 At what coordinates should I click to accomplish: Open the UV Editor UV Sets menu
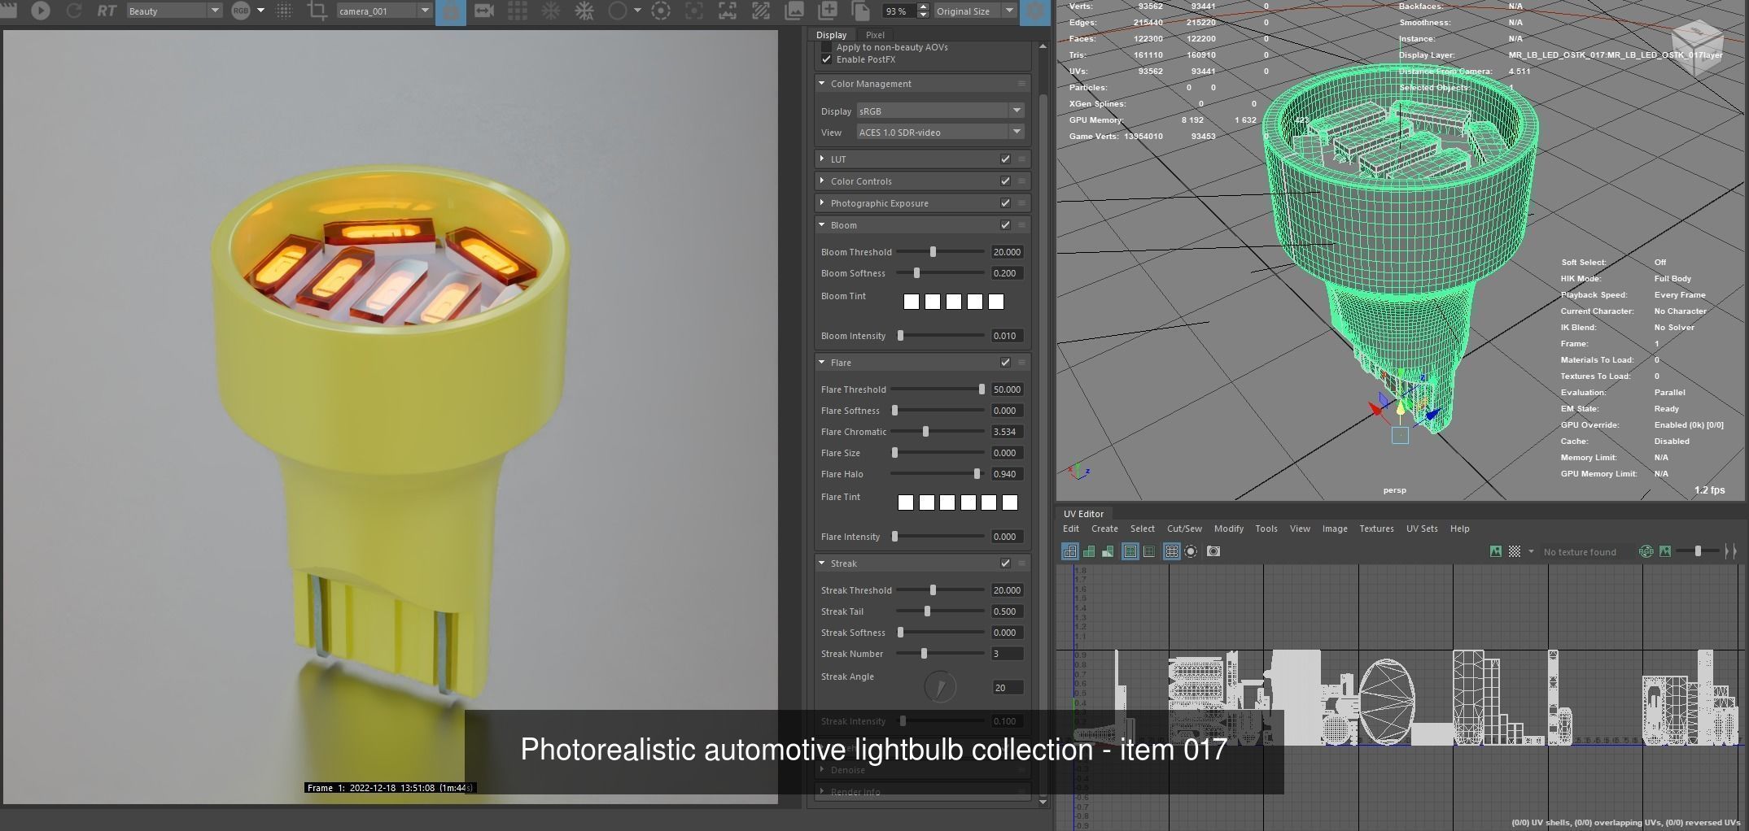point(1422,529)
